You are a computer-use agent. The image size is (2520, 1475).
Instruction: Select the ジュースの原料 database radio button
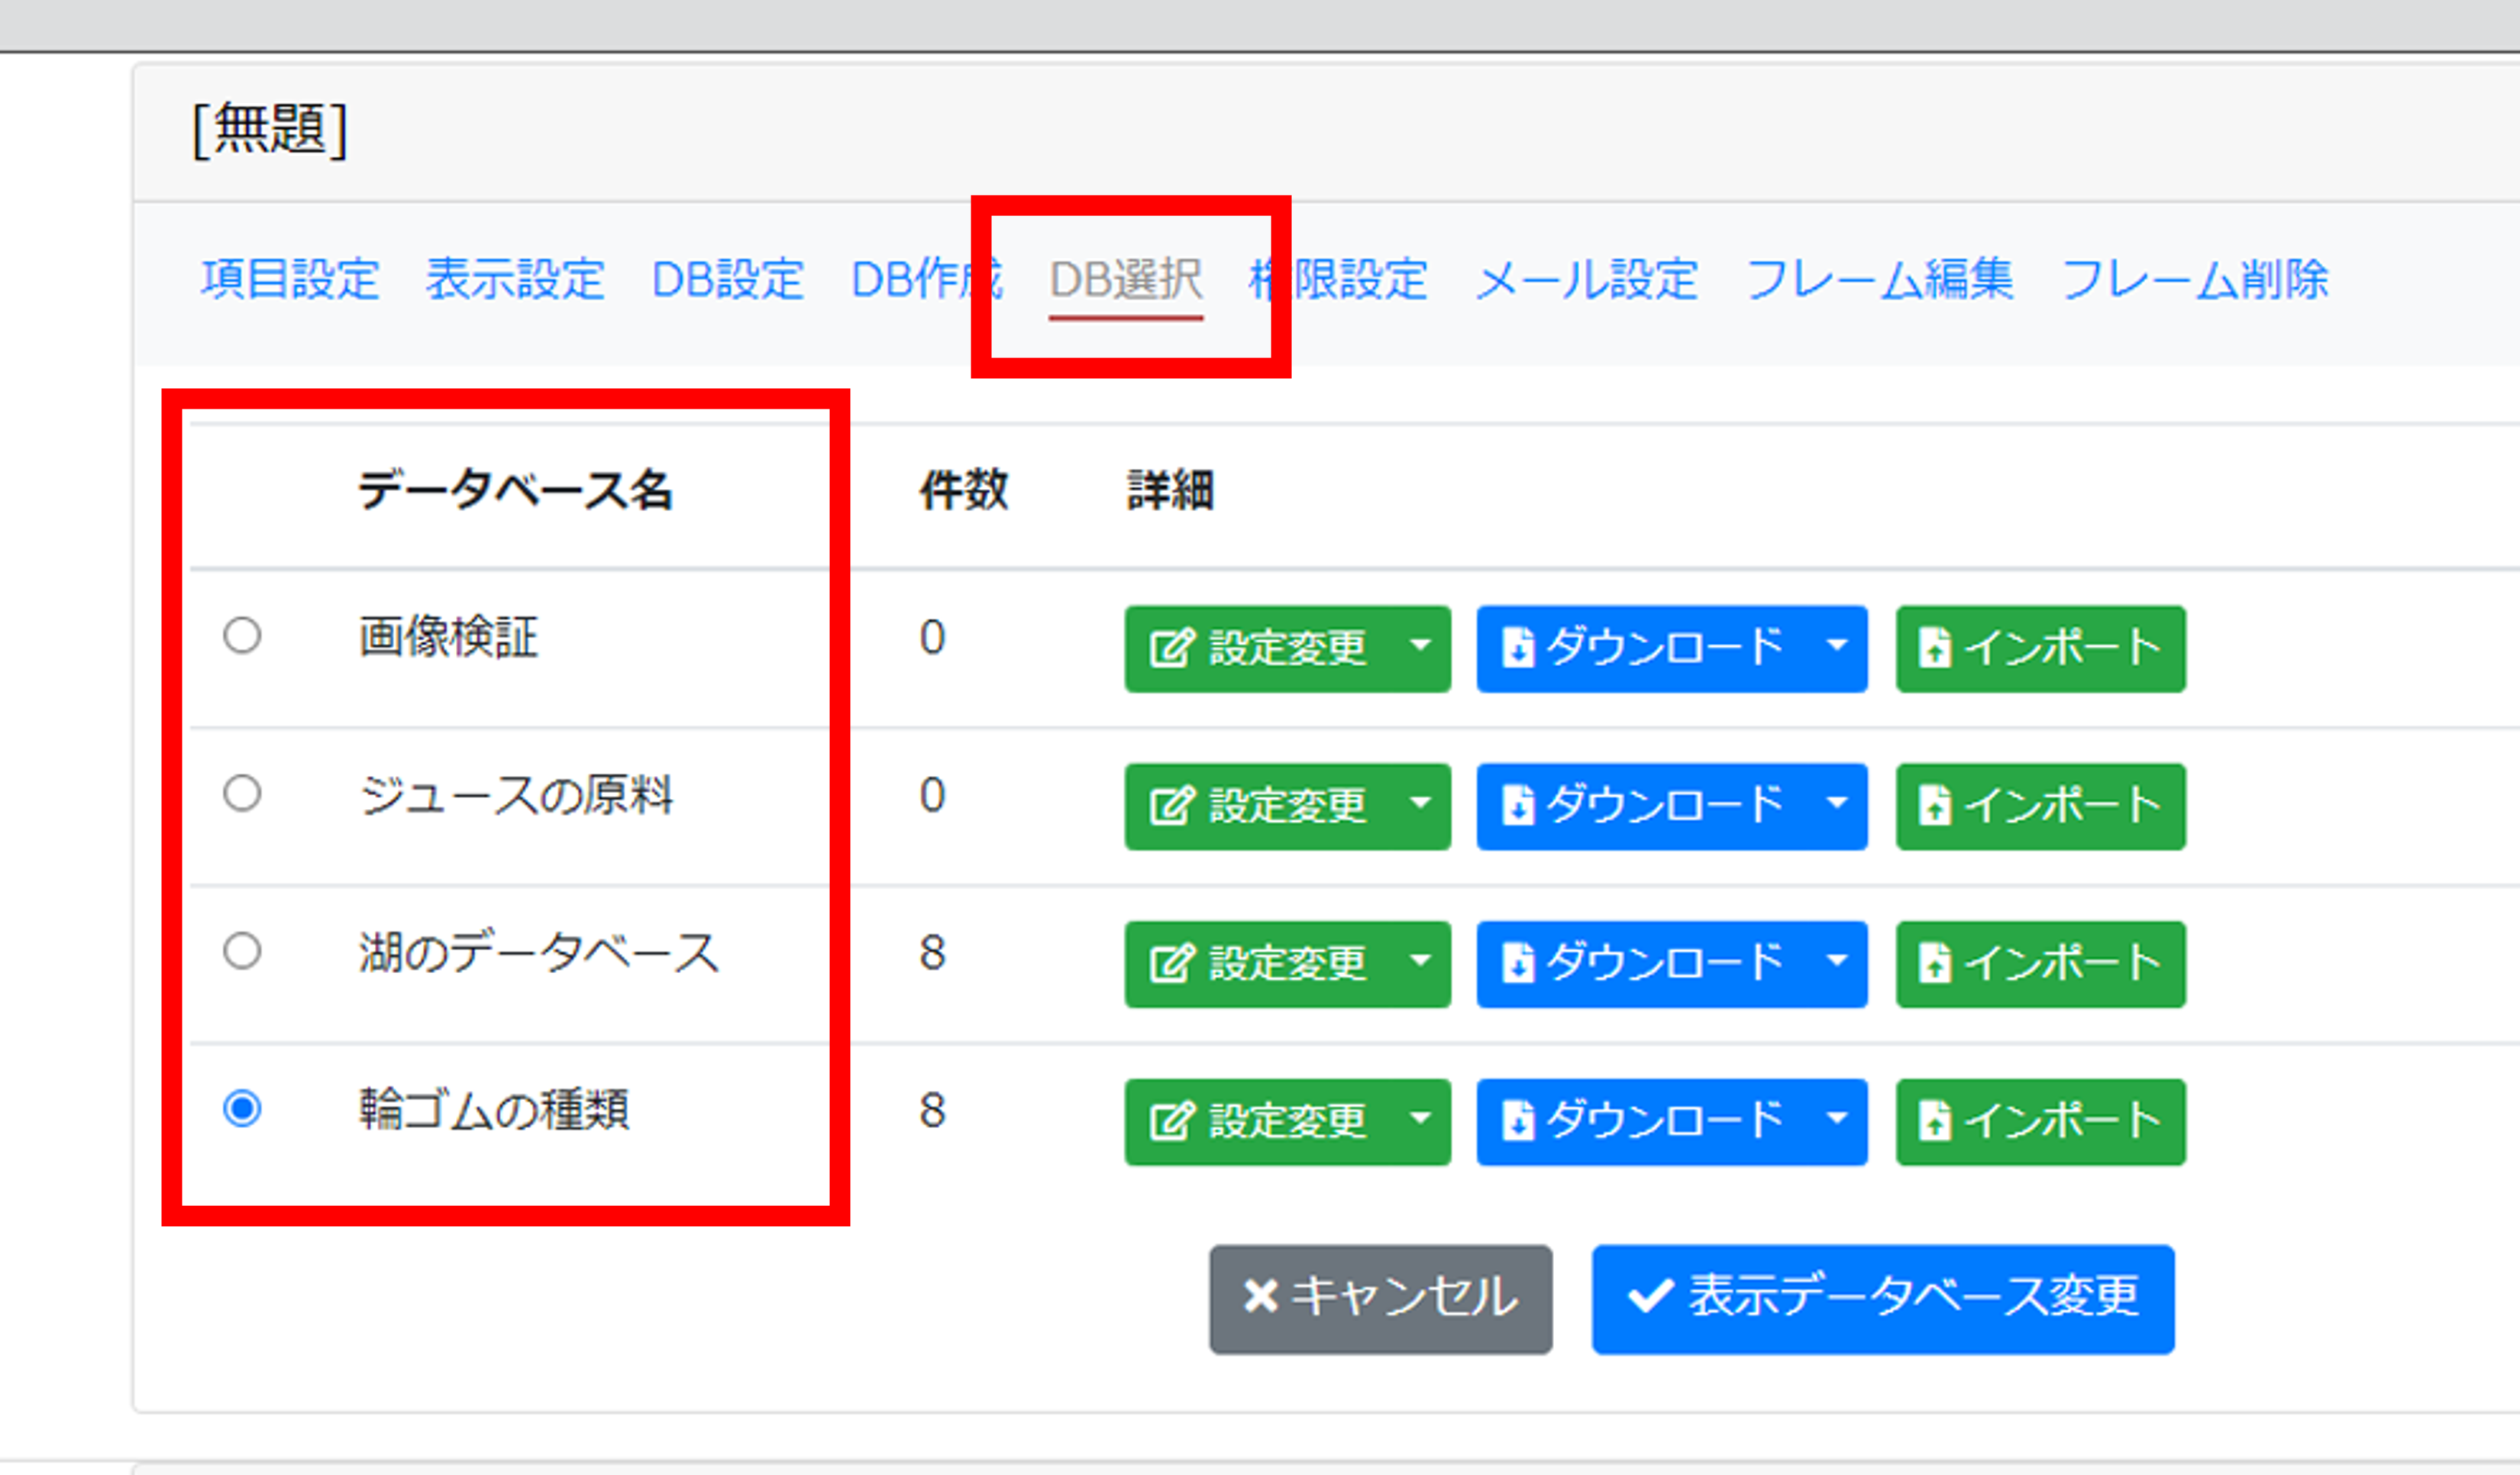pyautogui.click(x=242, y=793)
